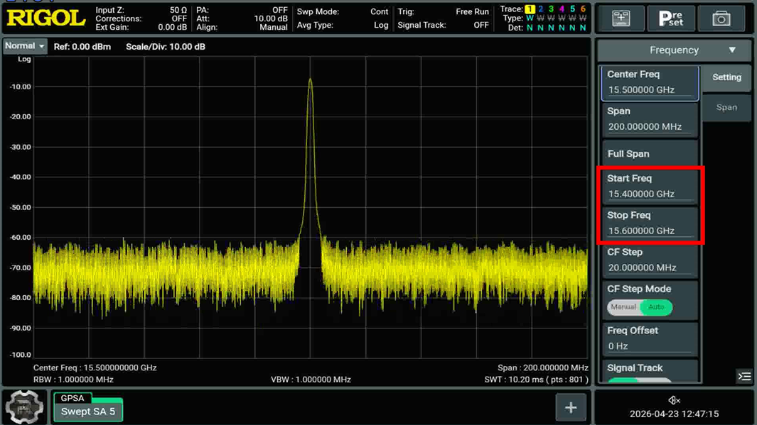Select Trace 2 indicator

coord(541,9)
